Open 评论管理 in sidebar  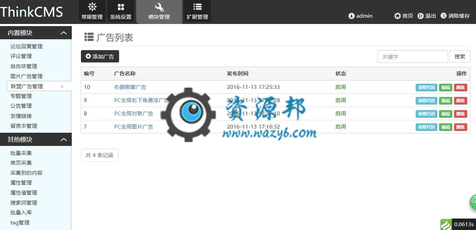pyautogui.click(x=21, y=56)
